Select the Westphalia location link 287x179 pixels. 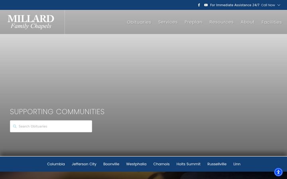coord(136,164)
